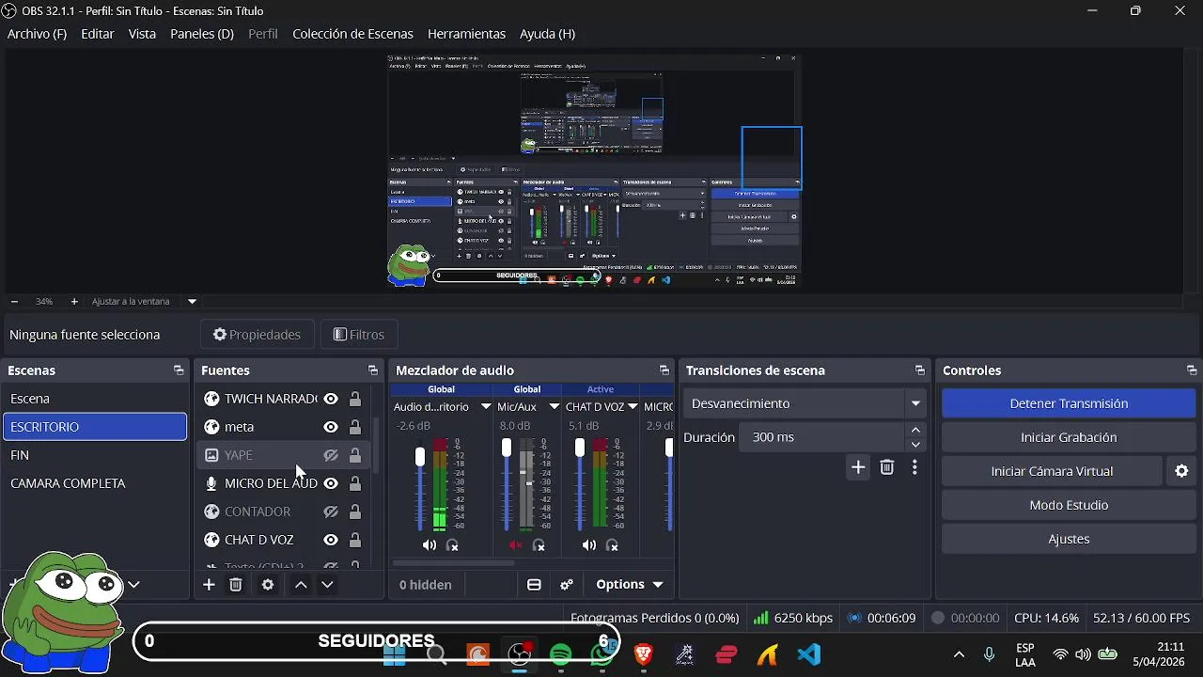1203x677 pixels.
Task: Decrease transition duration with down stepper
Action: 916,445
